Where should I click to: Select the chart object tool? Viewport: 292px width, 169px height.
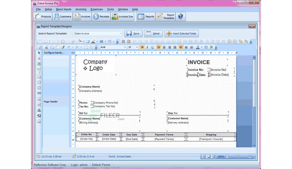pyautogui.click(x=39, y=110)
